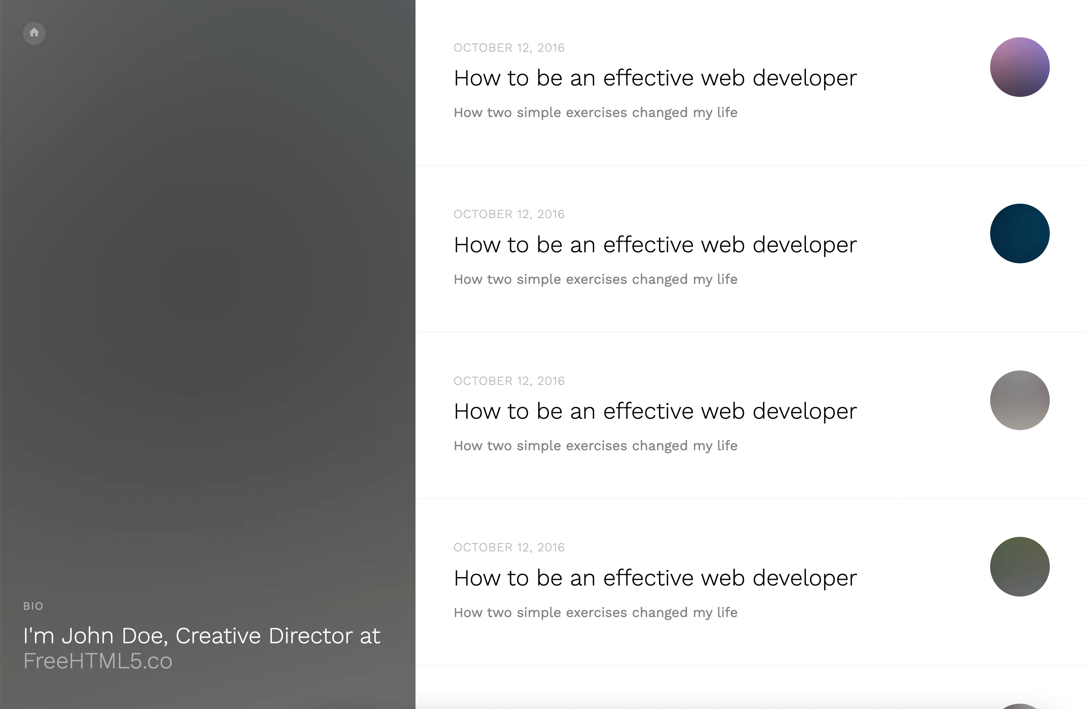Click the fourth post's date text
Image resolution: width=1087 pixels, height=709 pixels.
pos(509,547)
